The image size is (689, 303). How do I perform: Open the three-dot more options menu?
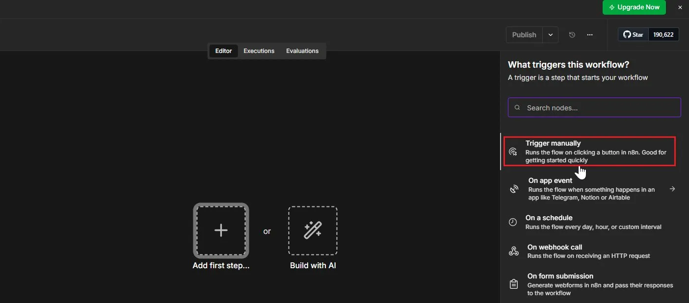point(590,35)
